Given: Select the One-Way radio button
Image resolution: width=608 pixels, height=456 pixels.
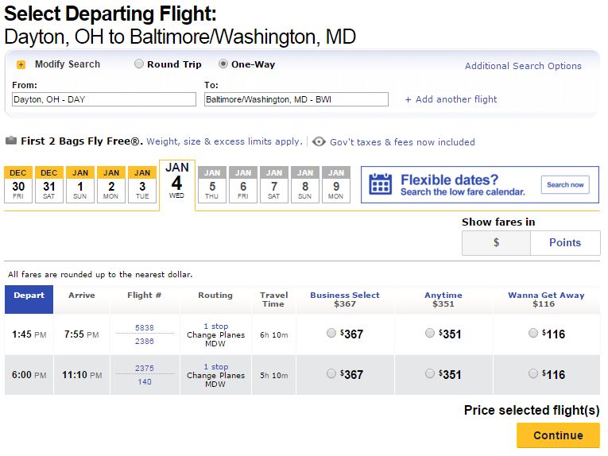Looking at the screenshot, I should coord(223,64).
